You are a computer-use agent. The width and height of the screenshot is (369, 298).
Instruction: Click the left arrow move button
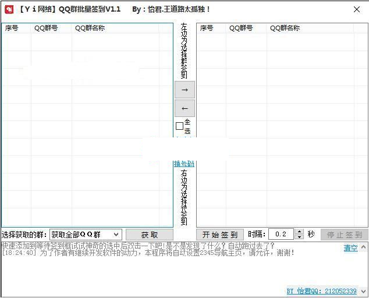tap(185, 108)
